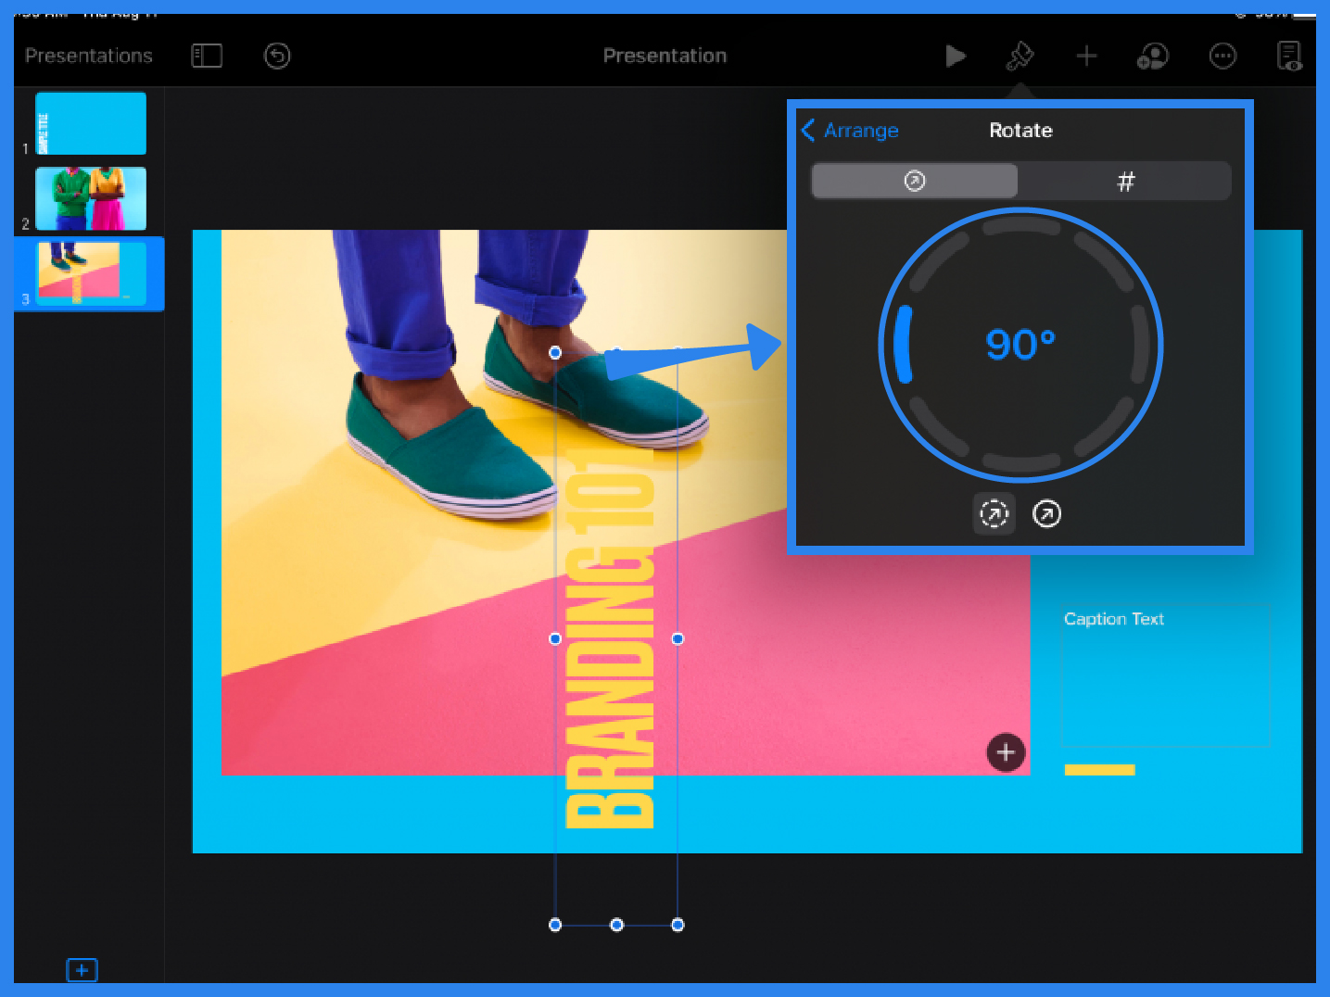The width and height of the screenshot is (1330, 997).
Task: Toggle the slide navigator panel icon
Action: tap(207, 56)
